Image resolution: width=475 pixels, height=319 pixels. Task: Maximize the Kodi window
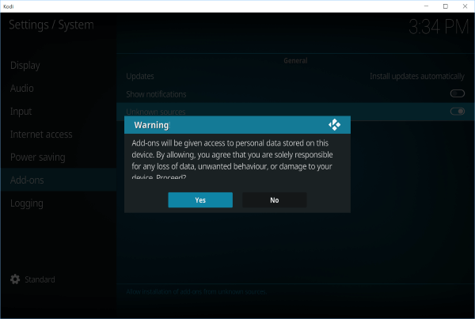tap(444, 6)
